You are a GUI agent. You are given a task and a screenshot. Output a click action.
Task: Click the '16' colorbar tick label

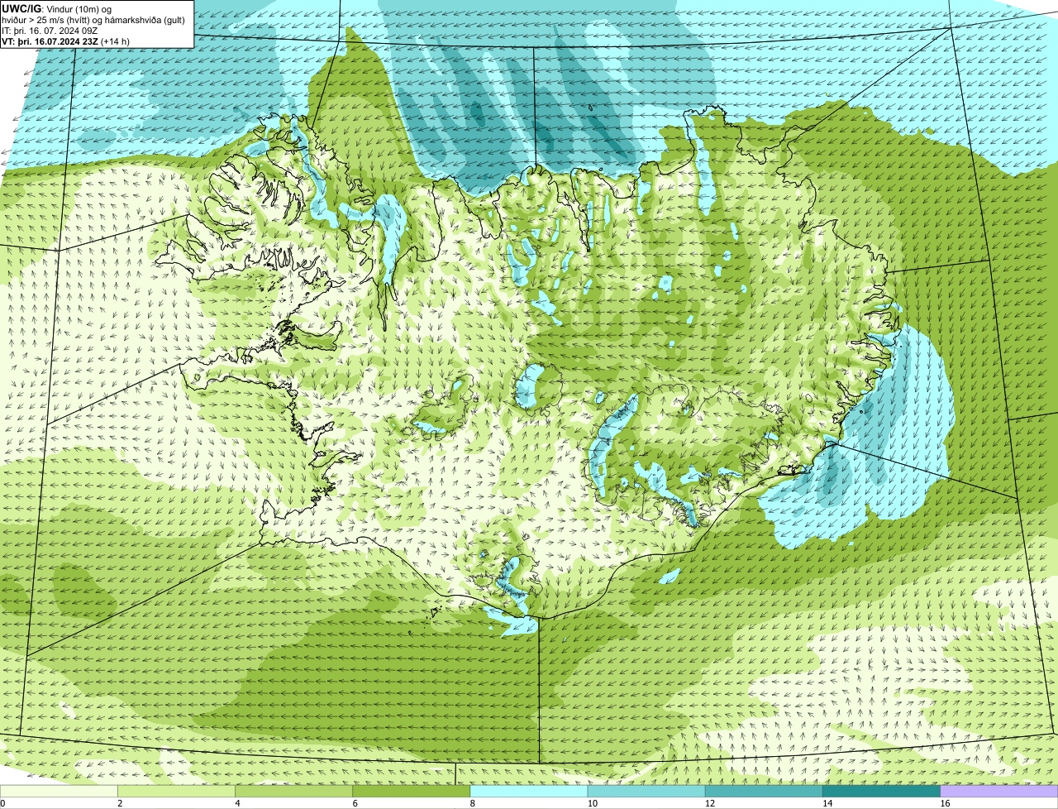point(945,803)
